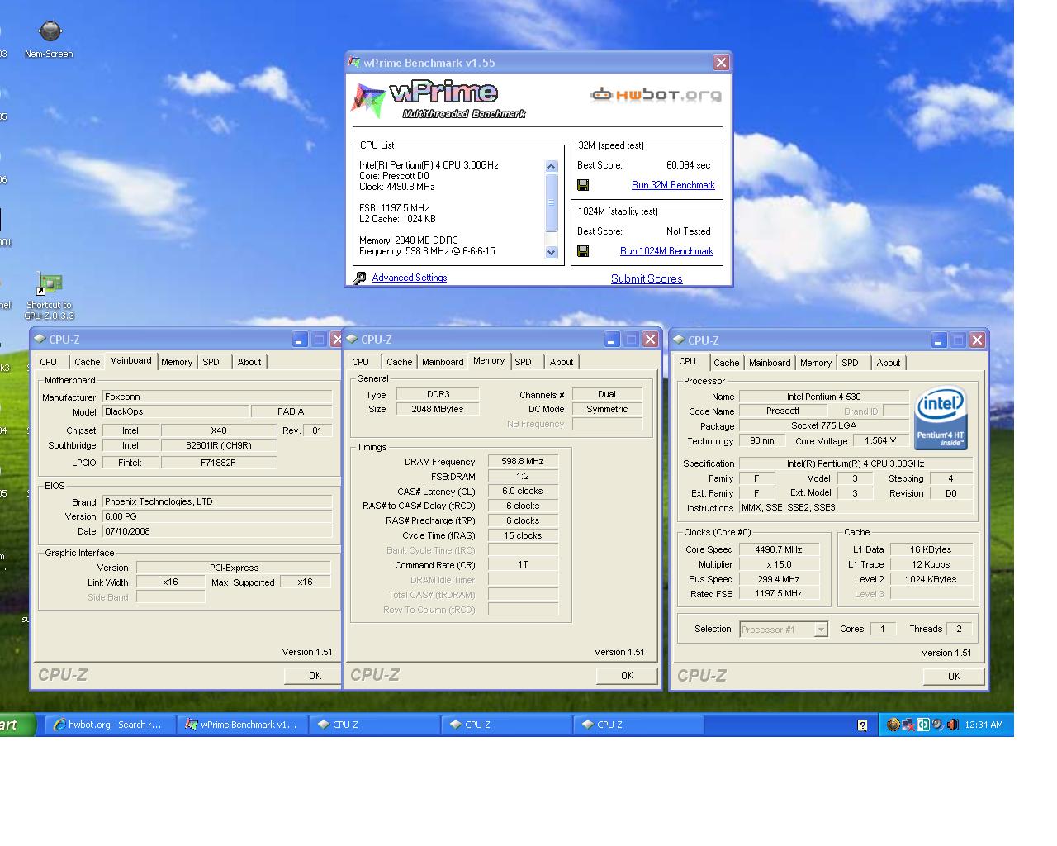Click the hwbot.org logo in wPrime
Image resolution: width=1057 pixels, height=846 pixels.
tap(656, 94)
